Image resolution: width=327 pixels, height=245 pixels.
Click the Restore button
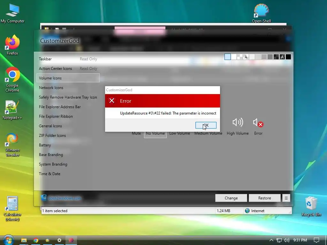(265, 198)
